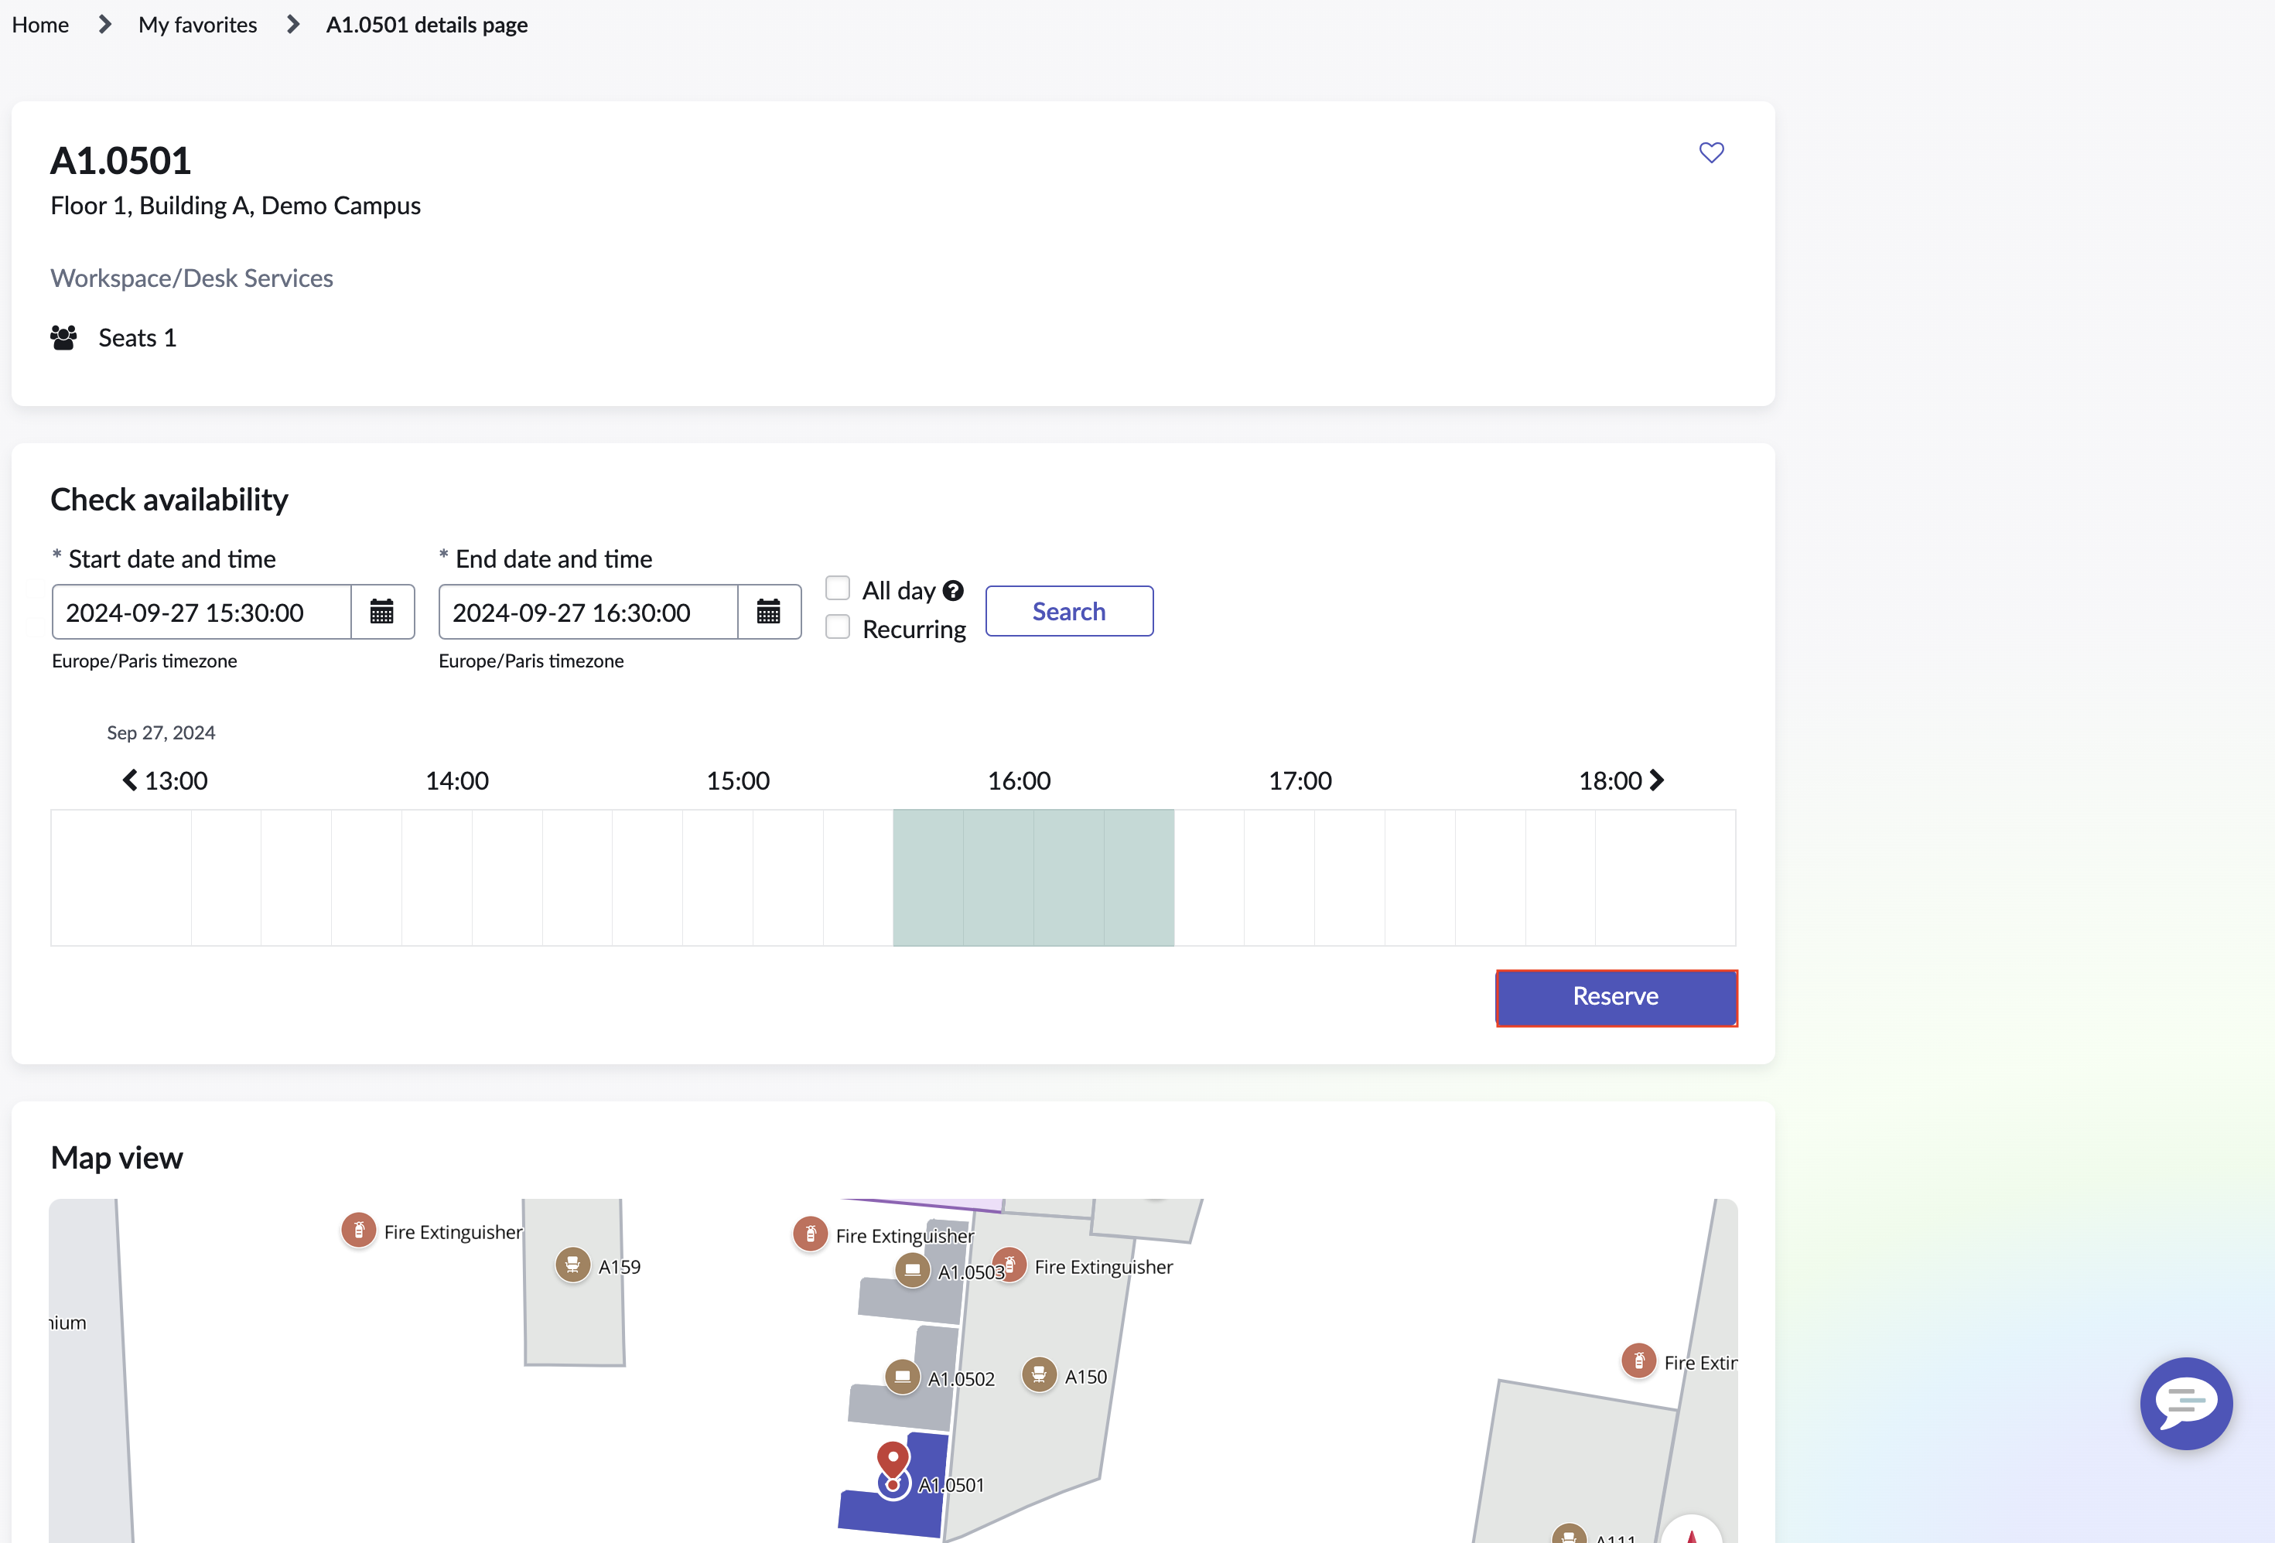Go to earlier times with the left chevron

coord(129,780)
